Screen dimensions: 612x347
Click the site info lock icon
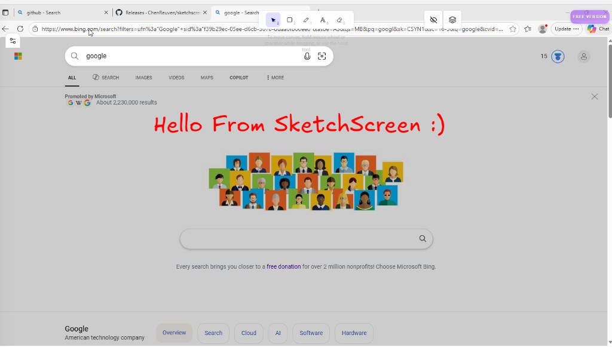click(35, 29)
